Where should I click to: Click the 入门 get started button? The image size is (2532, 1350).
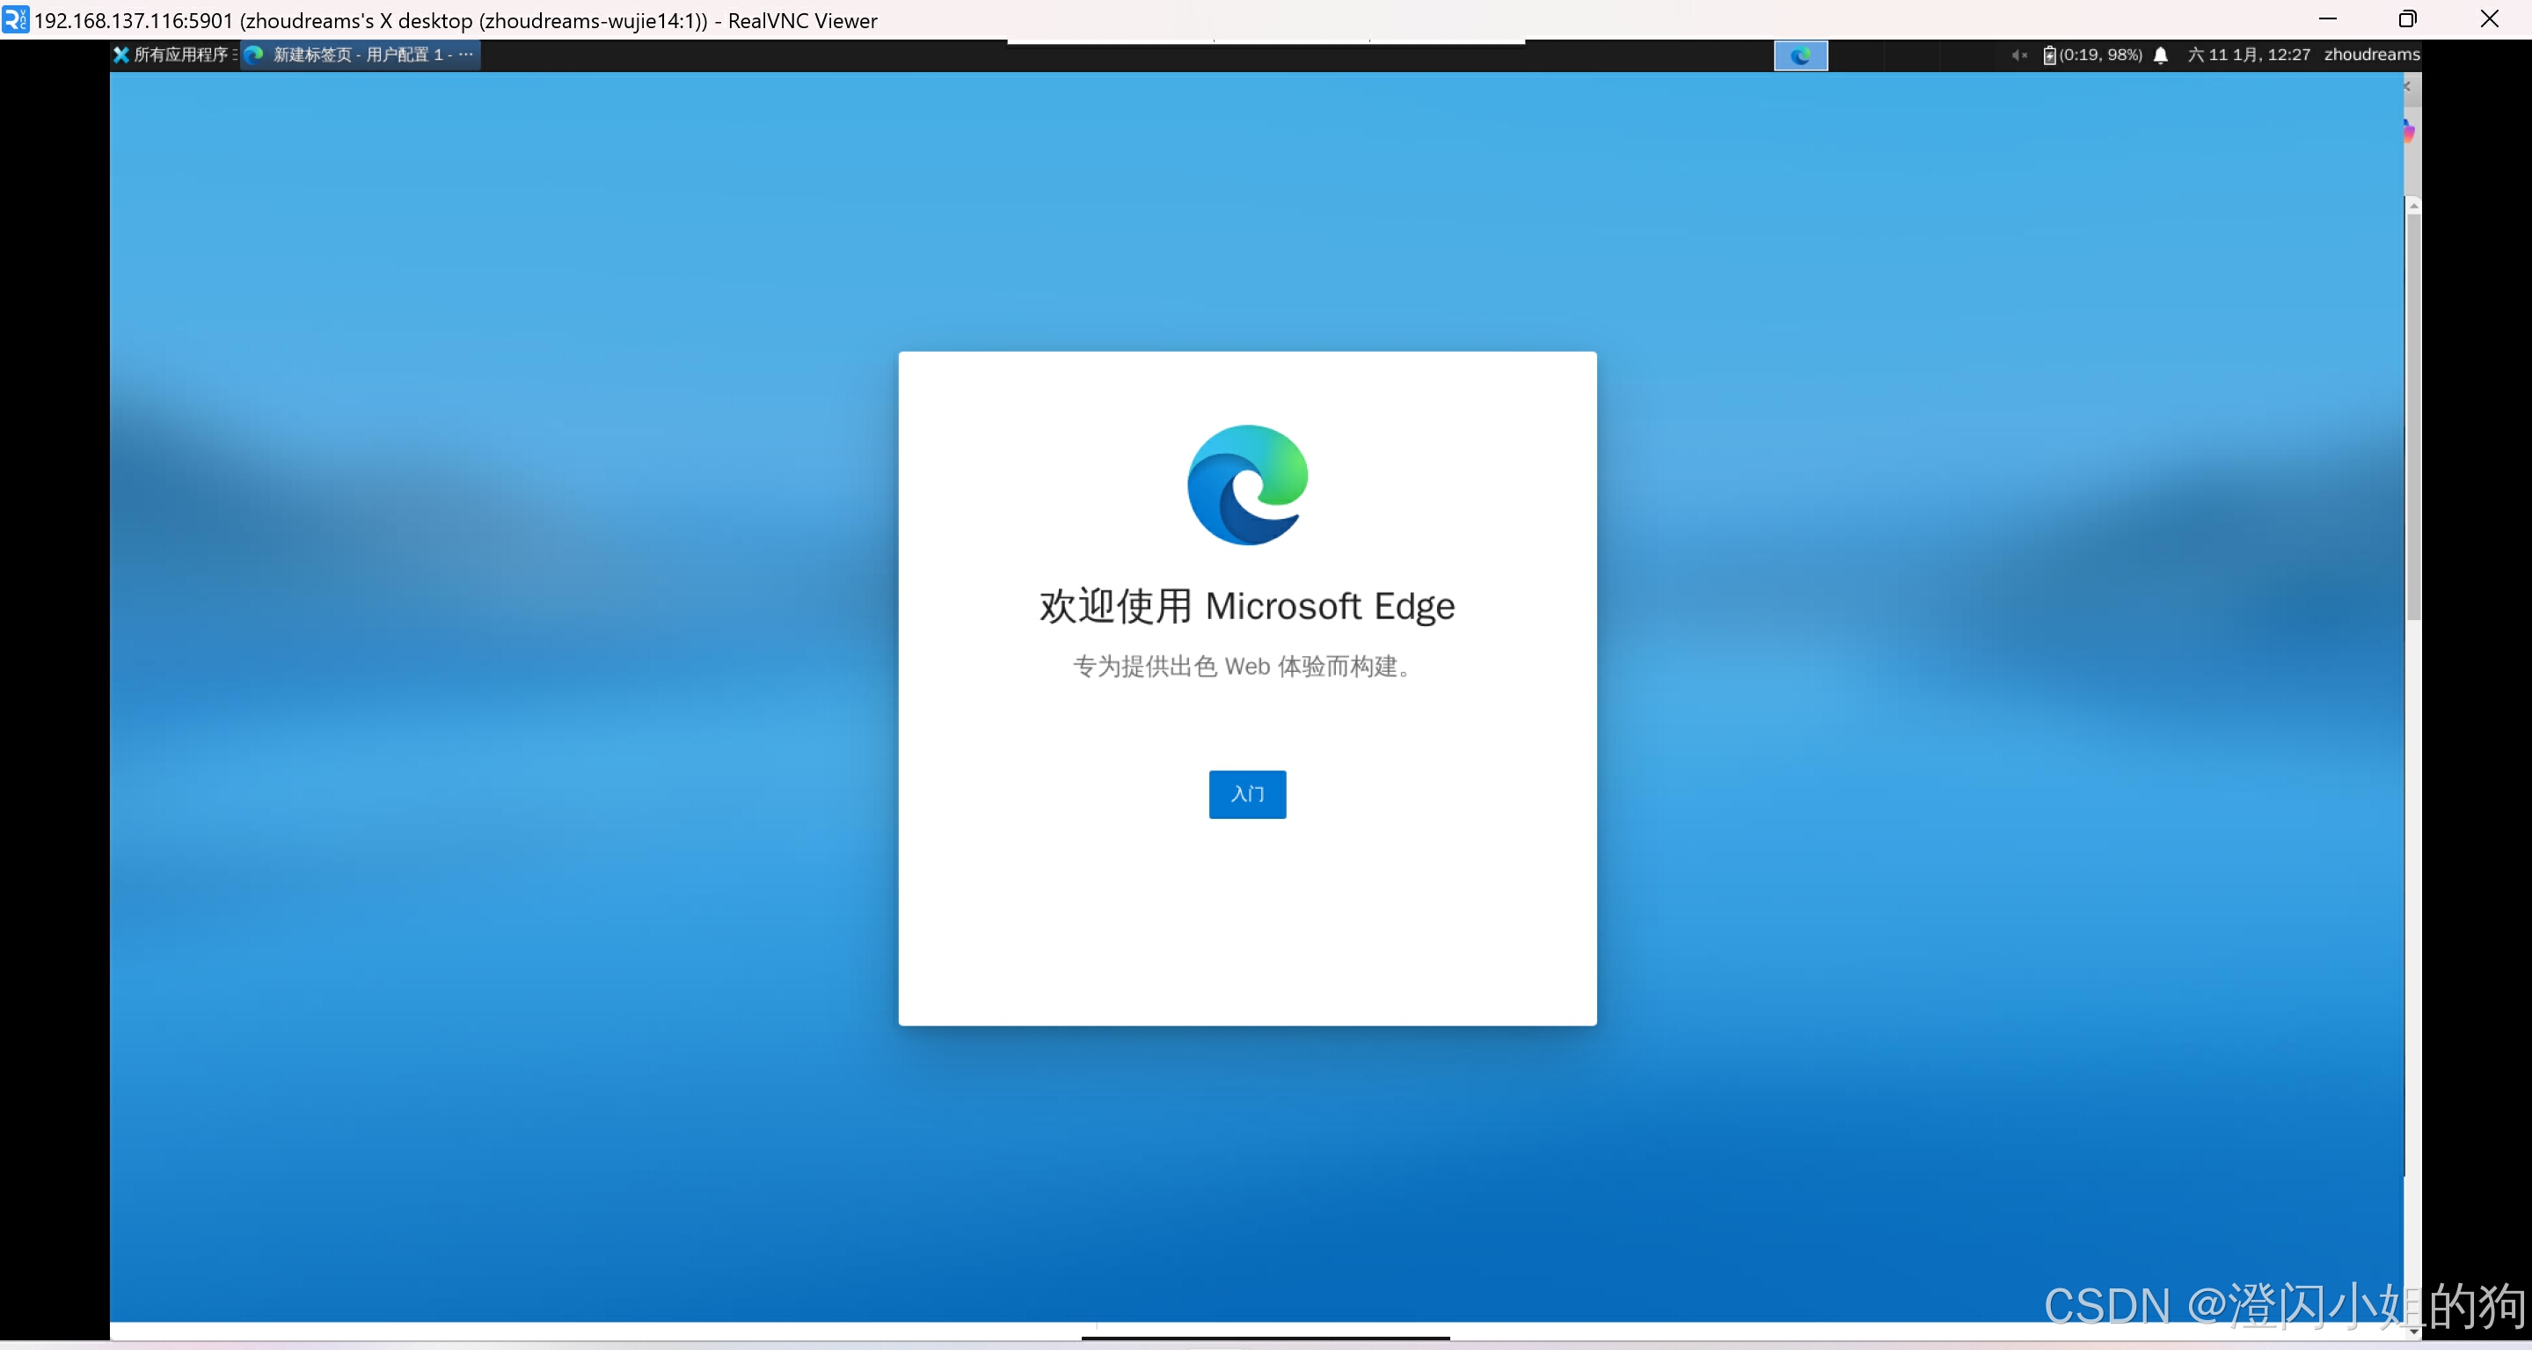tap(1246, 793)
